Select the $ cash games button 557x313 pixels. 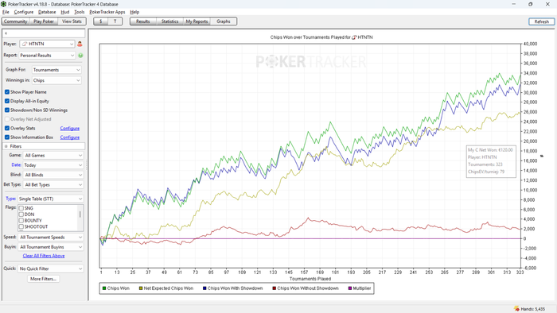click(x=101, y=21)
